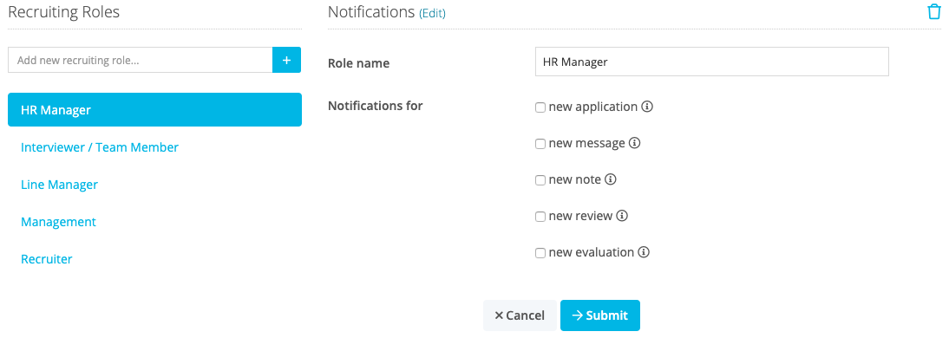The height and width of the screenshot is (338, 949).
Task: Check the new note checkbox
Action: [x=540, y=180]
